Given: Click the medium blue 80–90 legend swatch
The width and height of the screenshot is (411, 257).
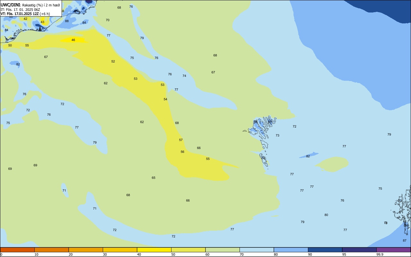Looking at the screenshot, I should (x=291, y=250).
